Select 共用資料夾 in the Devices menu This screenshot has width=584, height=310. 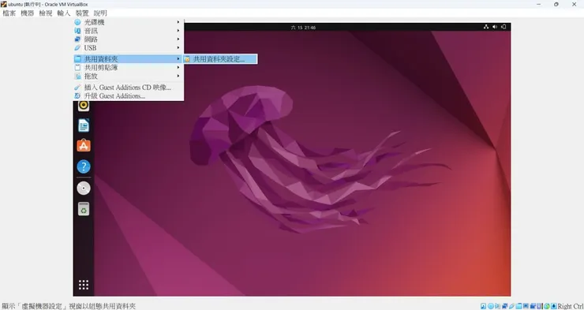pos(128,59)
